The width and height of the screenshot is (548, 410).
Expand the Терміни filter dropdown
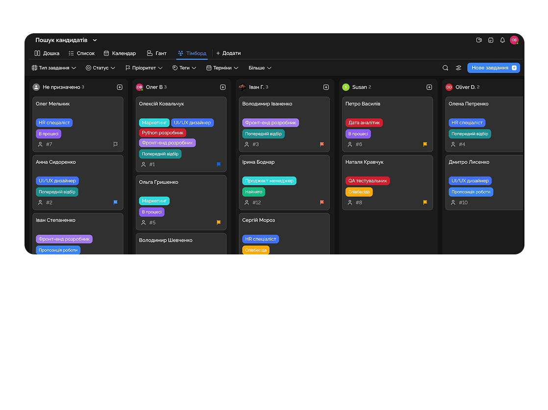click(222, 68)
